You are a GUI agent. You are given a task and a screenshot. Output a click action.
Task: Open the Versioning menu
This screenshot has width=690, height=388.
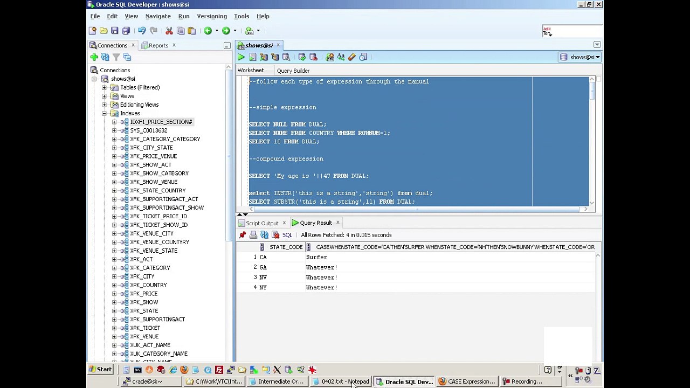point(212,16)
